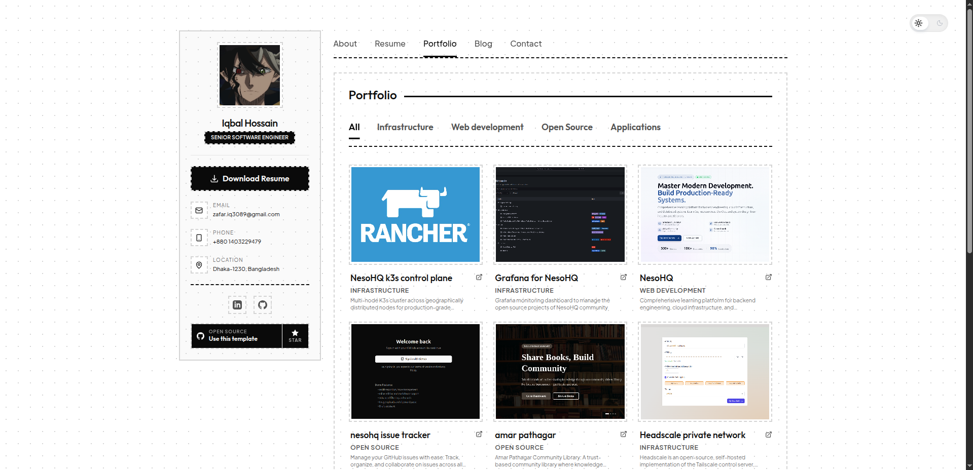Screen dimensions: 973x470
Task: Open external link for NesoHQ project
Action: click(x=769, y=277)
